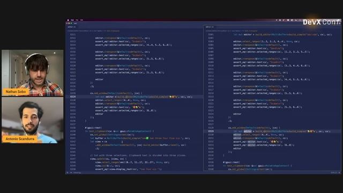Click the breadcrumb path in left pane
This screenshot has width=343, height=193.
point(93,31)
